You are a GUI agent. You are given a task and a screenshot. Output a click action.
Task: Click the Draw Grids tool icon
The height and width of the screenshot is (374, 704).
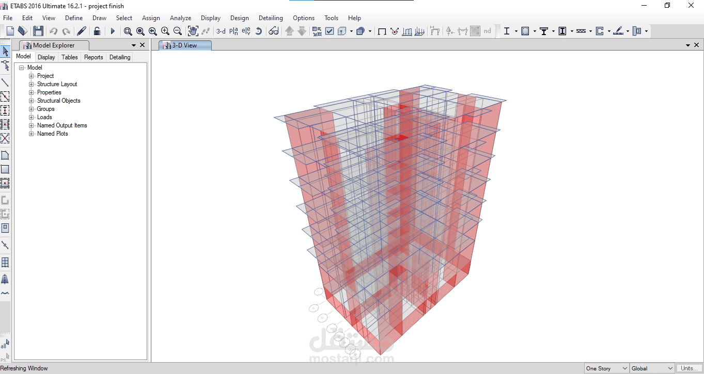5,262
